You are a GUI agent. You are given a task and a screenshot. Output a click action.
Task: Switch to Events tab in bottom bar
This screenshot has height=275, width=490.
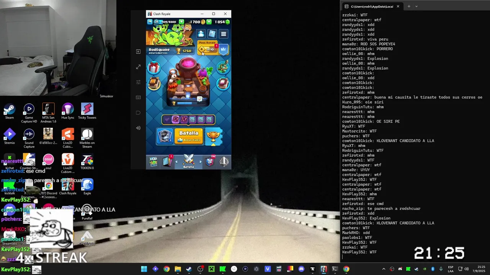(x=224, y=162)
